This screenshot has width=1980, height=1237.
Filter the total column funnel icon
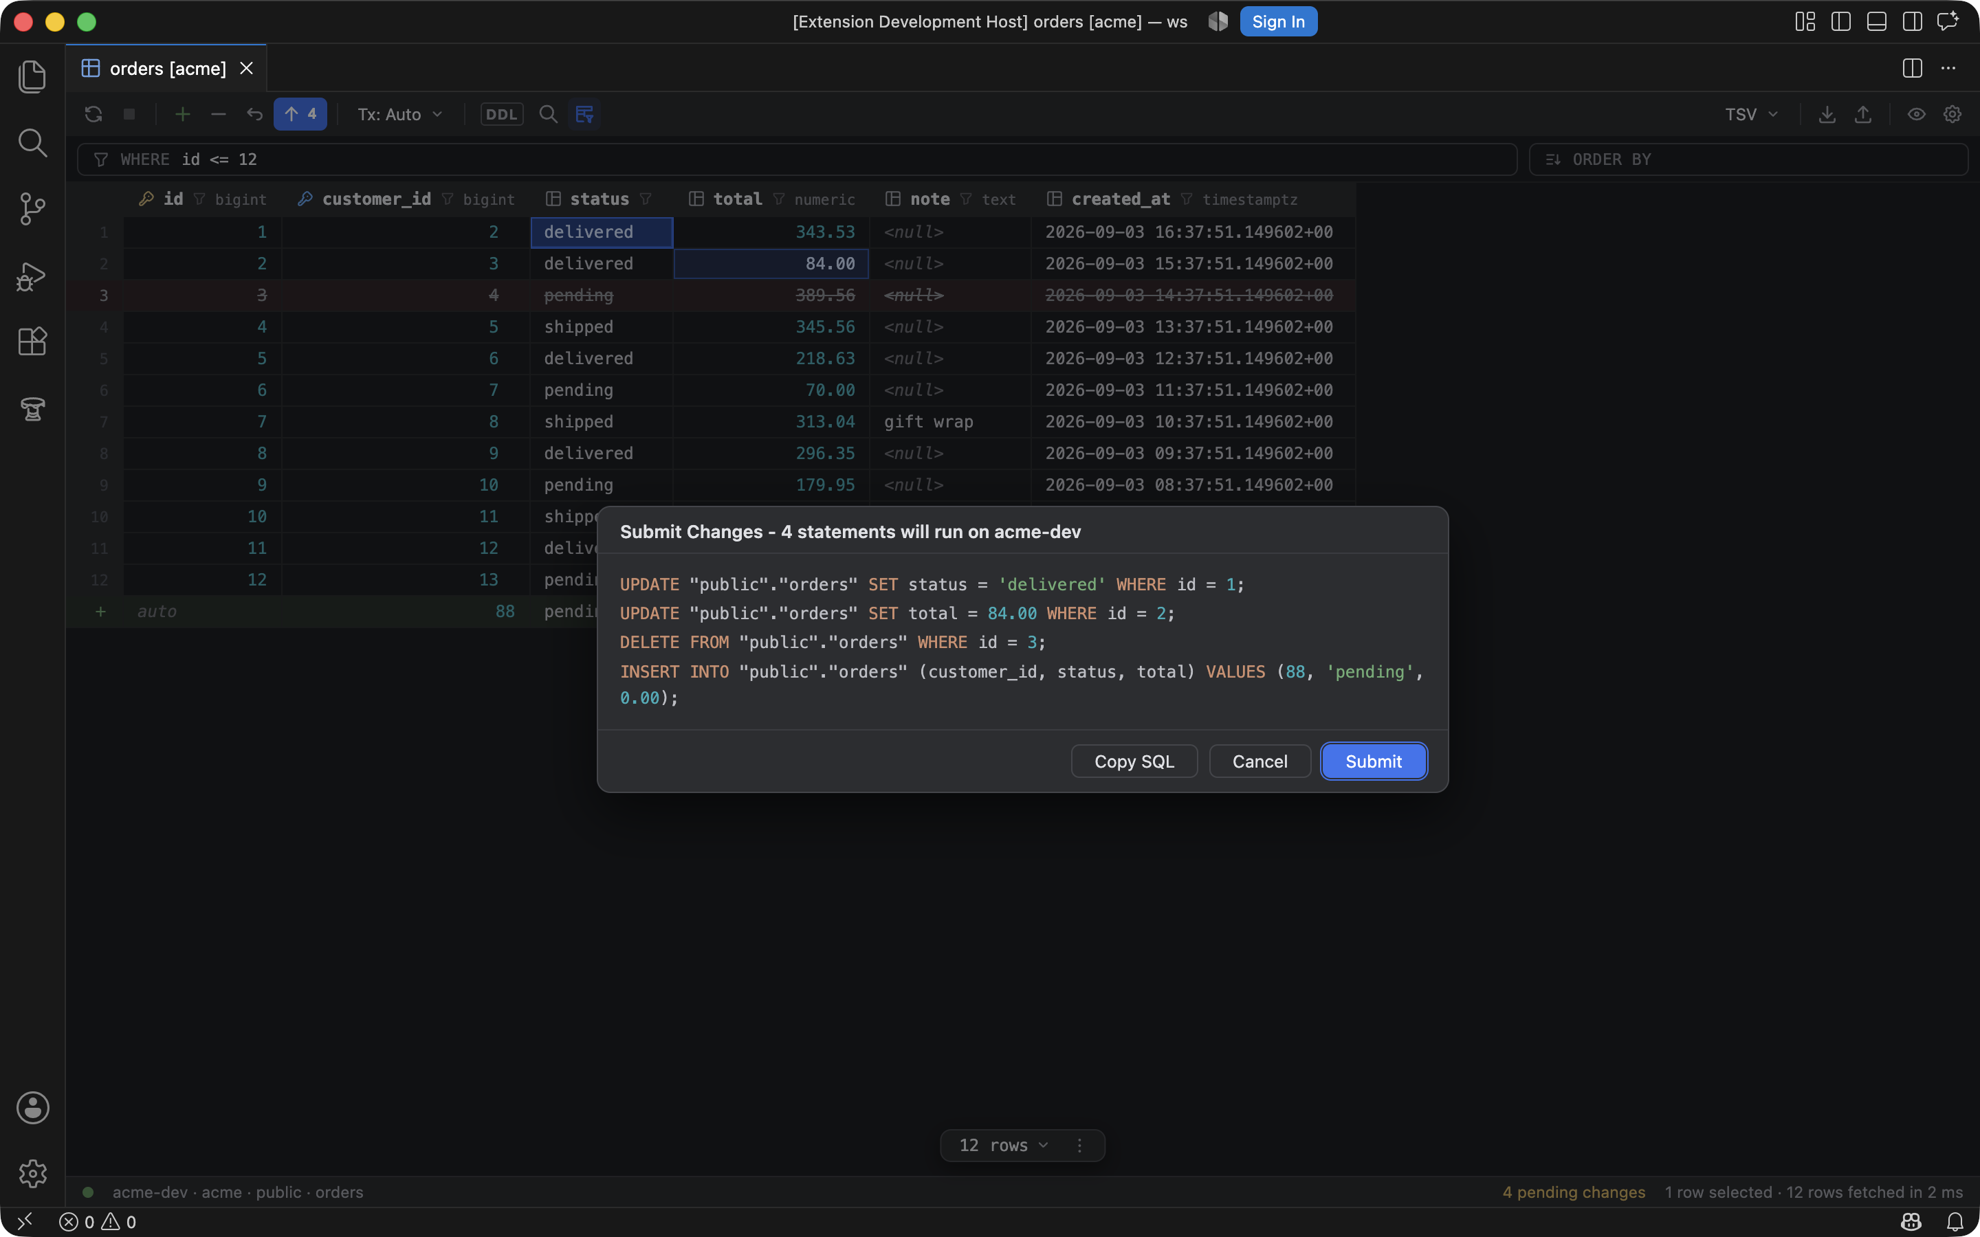coord(779,199)
